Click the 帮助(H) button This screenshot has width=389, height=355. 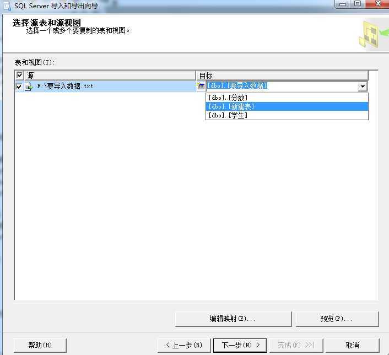click(40, 345)
